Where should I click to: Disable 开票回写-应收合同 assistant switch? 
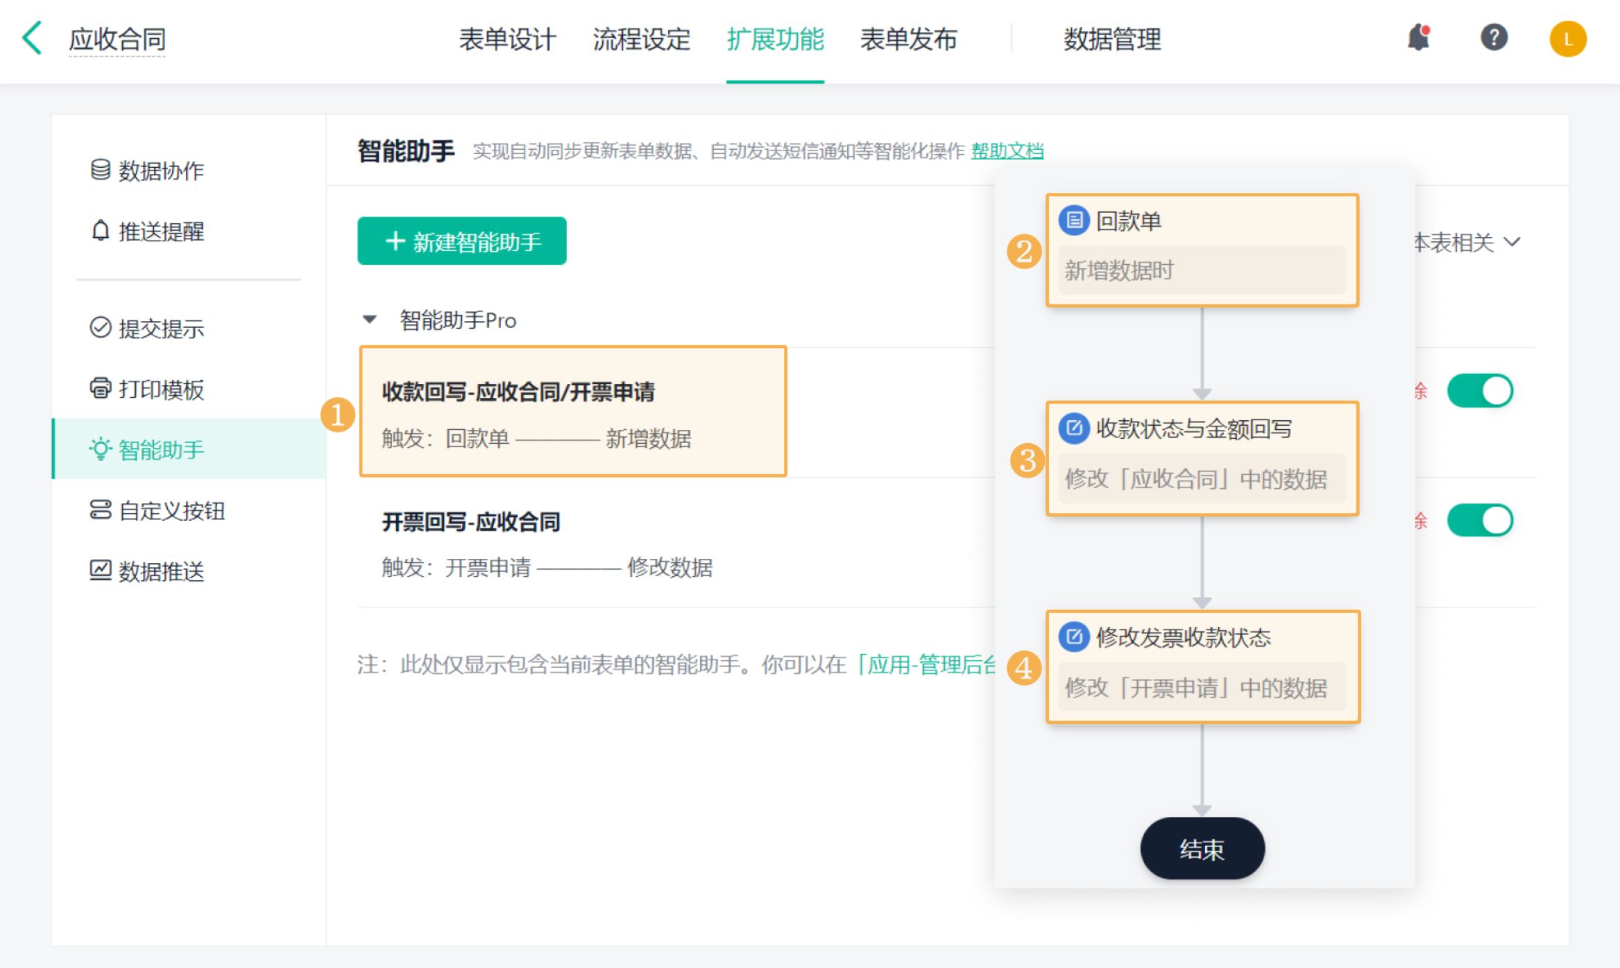1479,521
